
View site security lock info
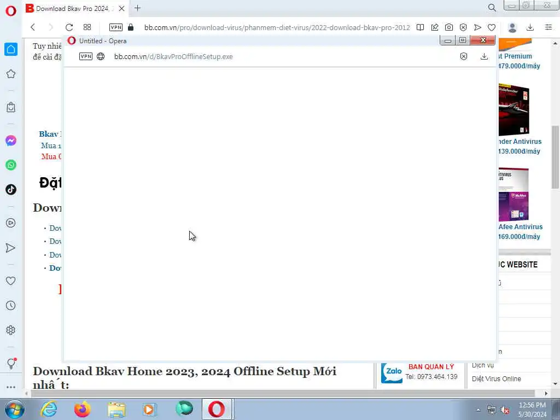(x=131, y=27)
